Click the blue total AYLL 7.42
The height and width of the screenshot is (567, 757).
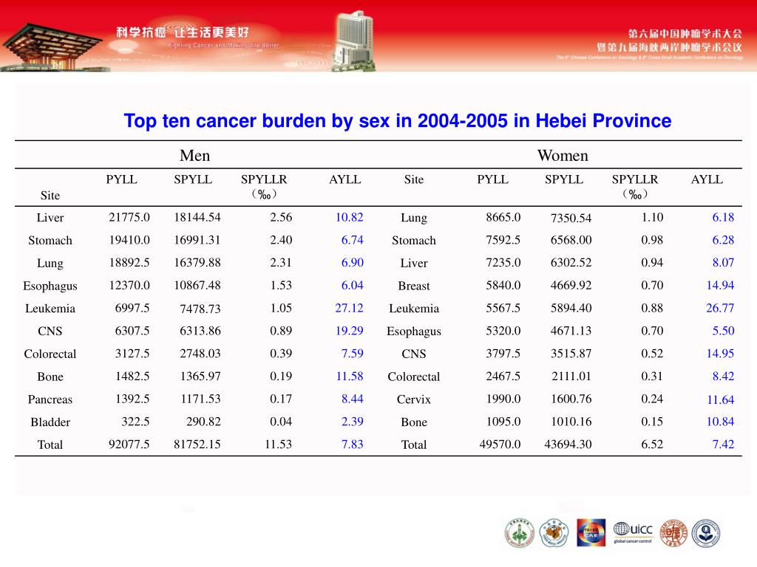(723, 444)
